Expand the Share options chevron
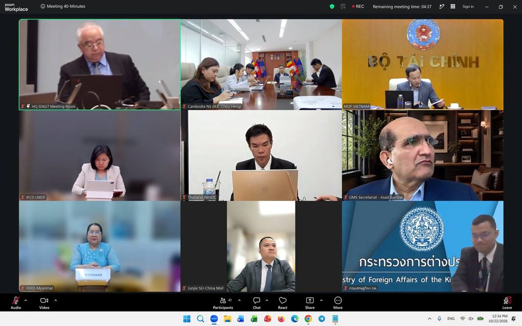Image resolution: width=522 pixels, height=326 pixels. pyautogui.click(x=321, y=300)
